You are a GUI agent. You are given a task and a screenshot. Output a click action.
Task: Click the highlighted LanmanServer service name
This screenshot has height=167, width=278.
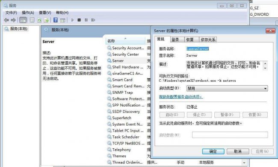[x=198, y=49]
